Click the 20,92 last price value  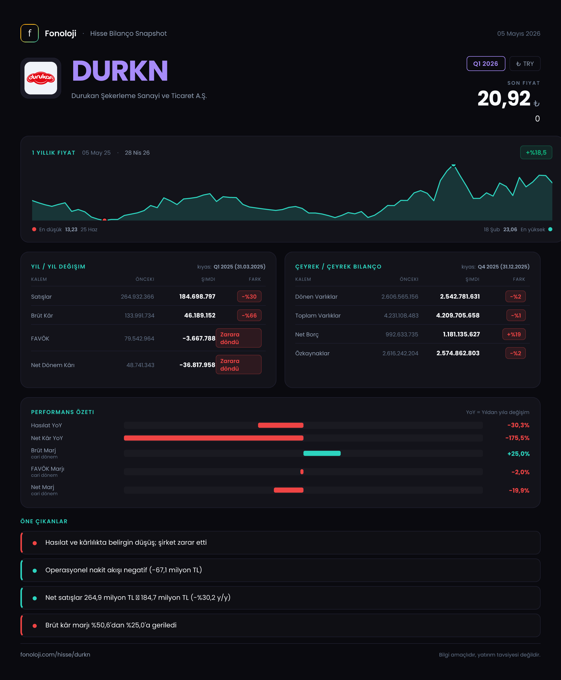[504, 99]
